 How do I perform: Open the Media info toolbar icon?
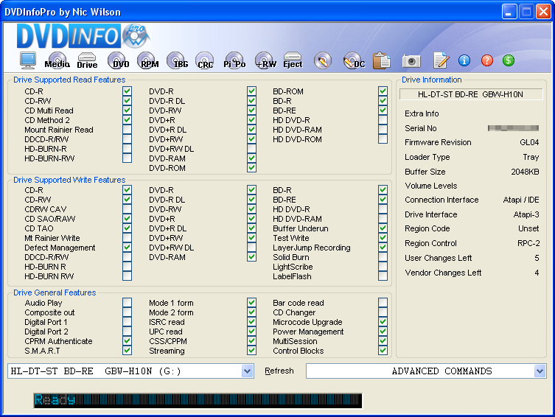(57, 61)
